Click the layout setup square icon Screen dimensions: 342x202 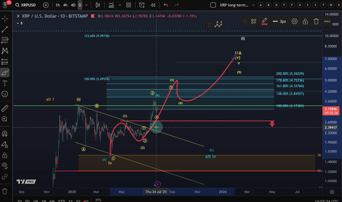point(213,5)
